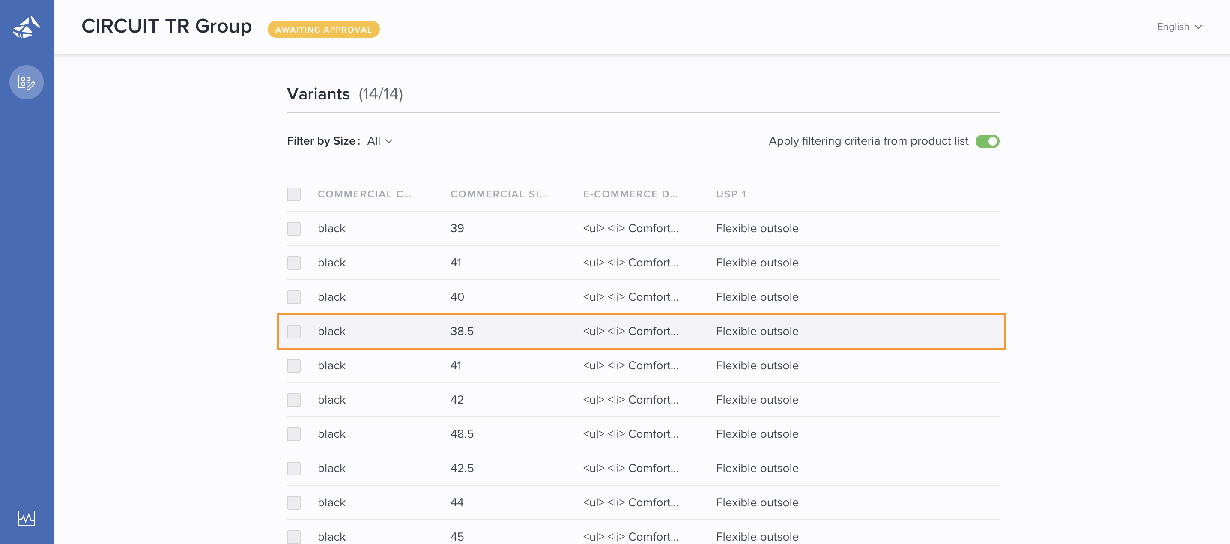Click black color cell in the 38.5 row
The width and height of the screenshot is (1230, 544).
[x=331, y=332]
